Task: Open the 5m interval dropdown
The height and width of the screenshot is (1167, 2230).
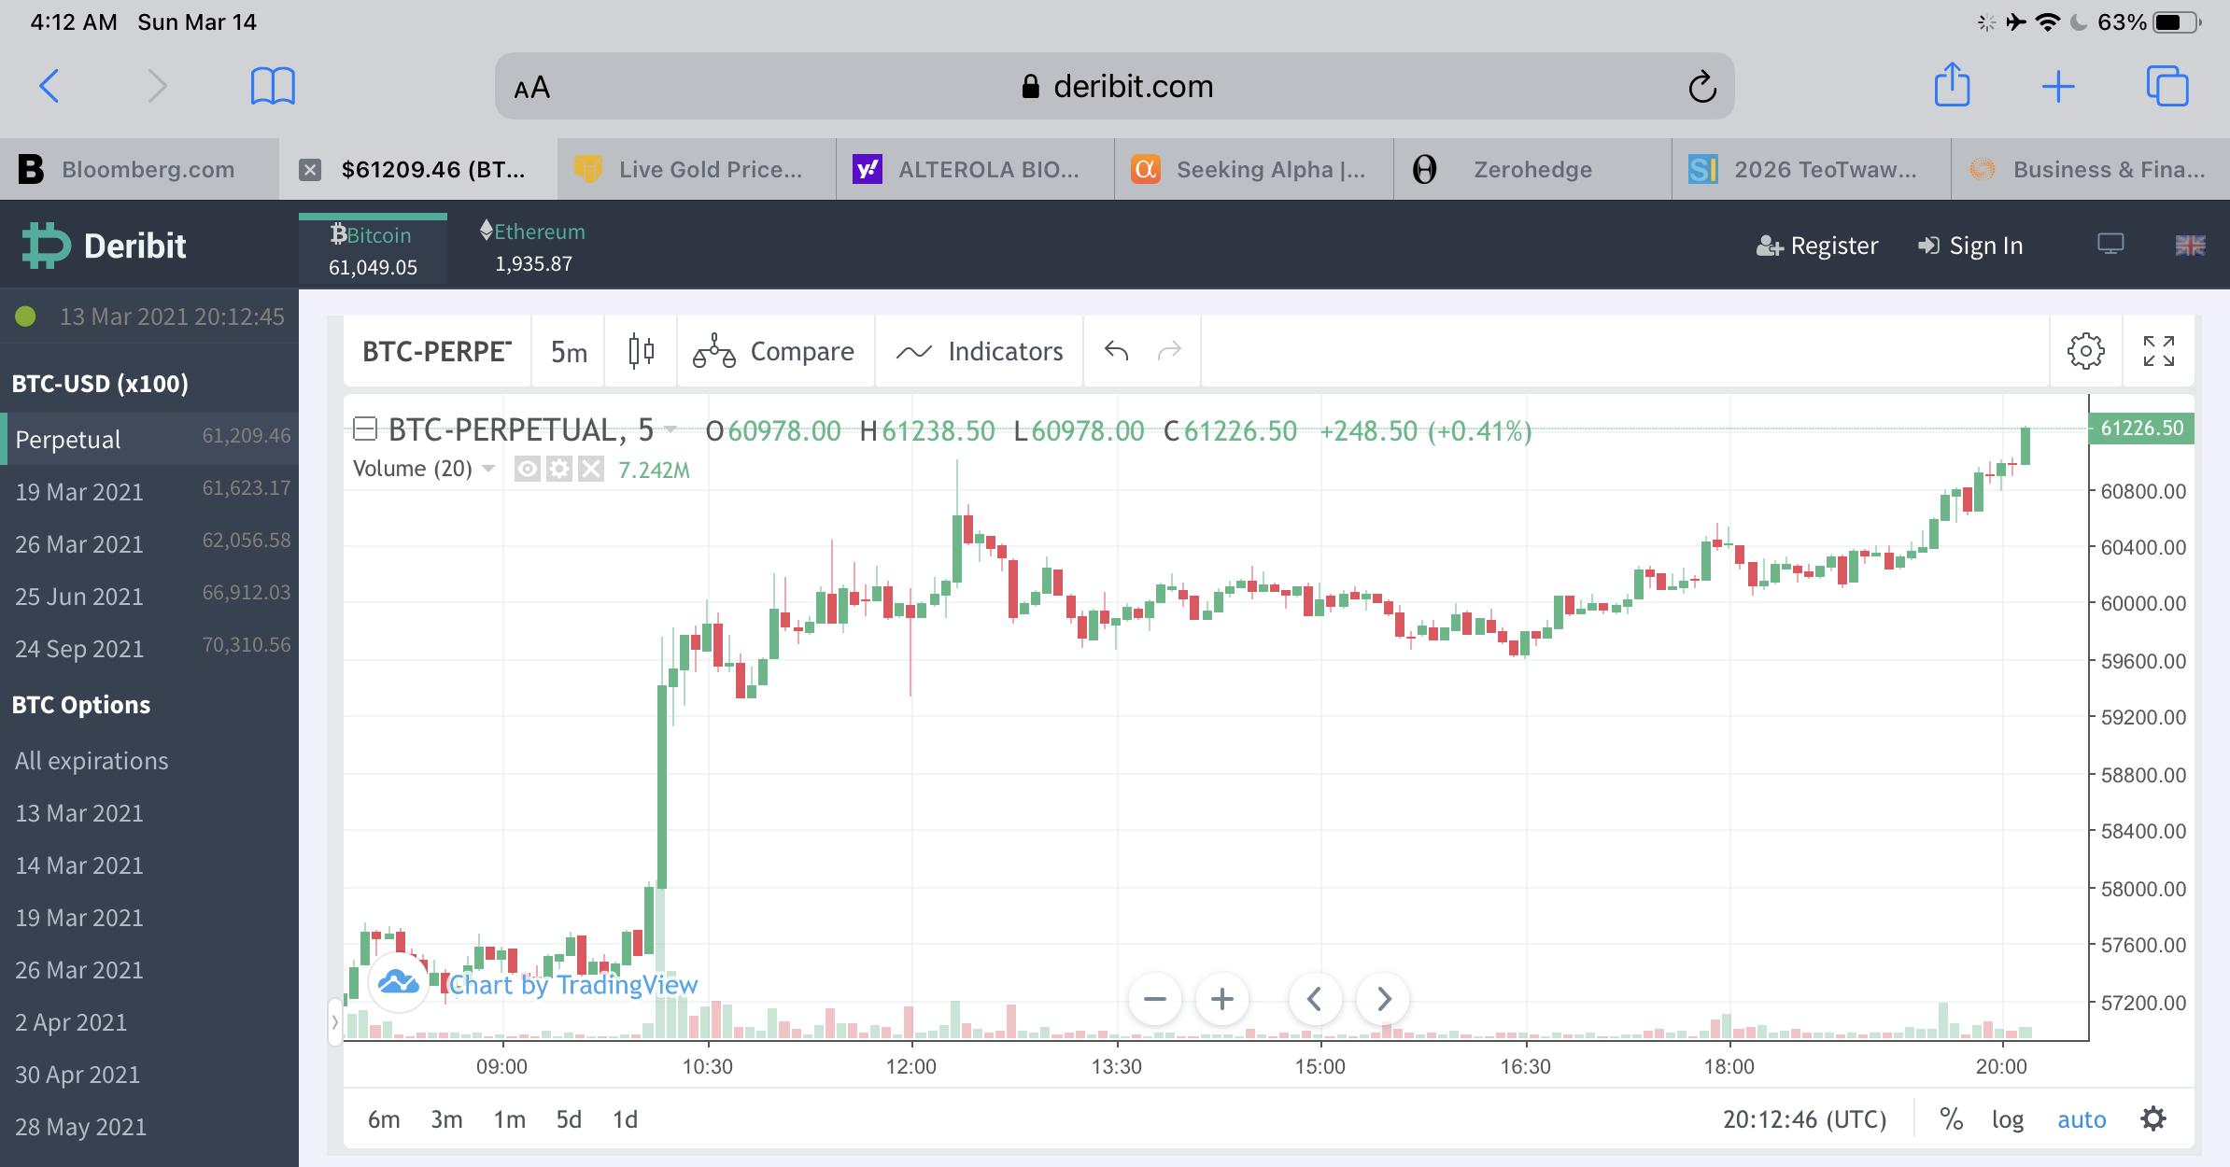Action: (569, 352)
